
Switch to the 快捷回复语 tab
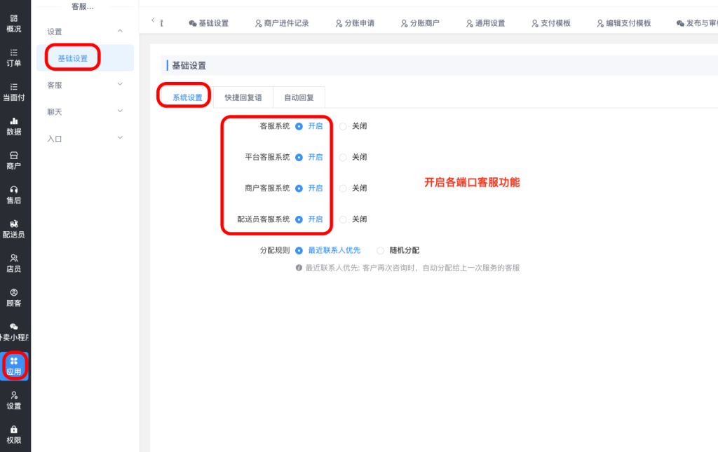tap(243, 97)
